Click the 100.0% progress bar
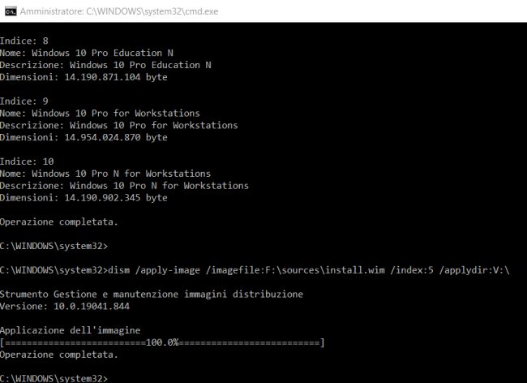527x383 pixels. (162, 342)
